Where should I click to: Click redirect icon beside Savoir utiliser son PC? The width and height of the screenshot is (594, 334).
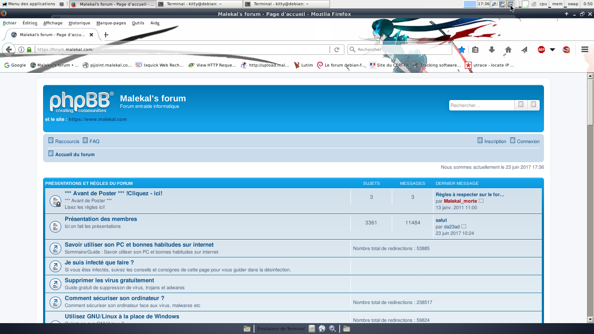click(x=55, y=248)
